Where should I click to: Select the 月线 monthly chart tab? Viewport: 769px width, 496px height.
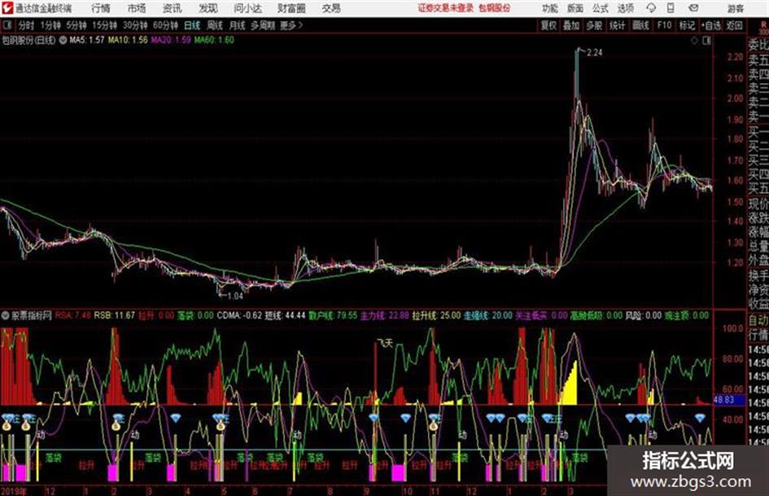click(238, 25)
